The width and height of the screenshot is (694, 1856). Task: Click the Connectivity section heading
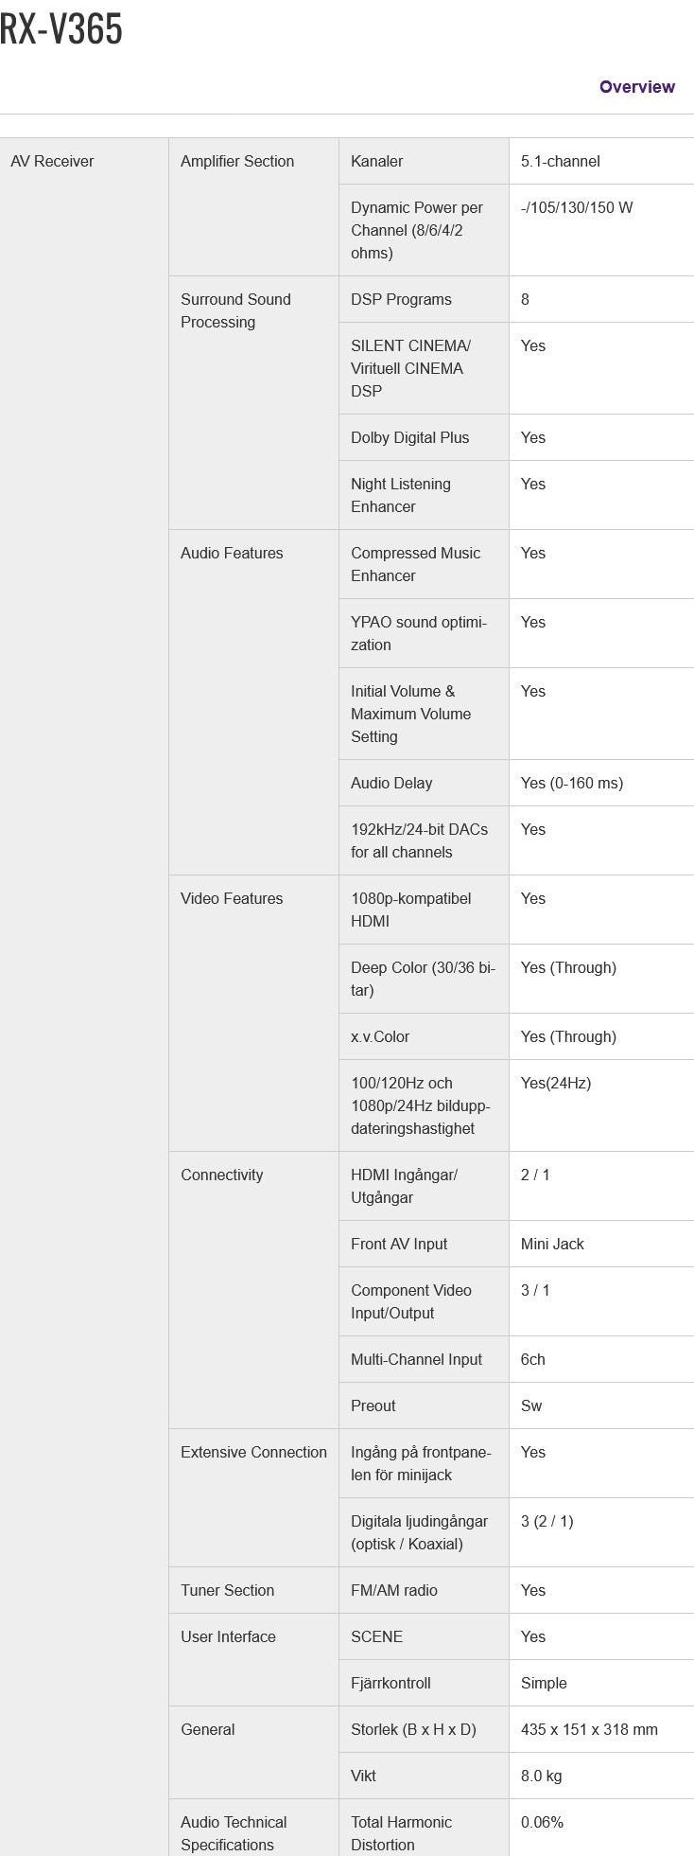[x=222, y=1175]
